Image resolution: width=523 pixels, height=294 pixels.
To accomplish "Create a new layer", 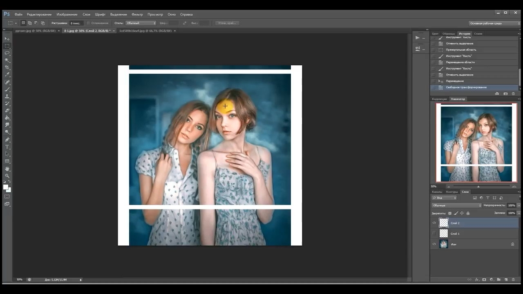I will (506, 280).
